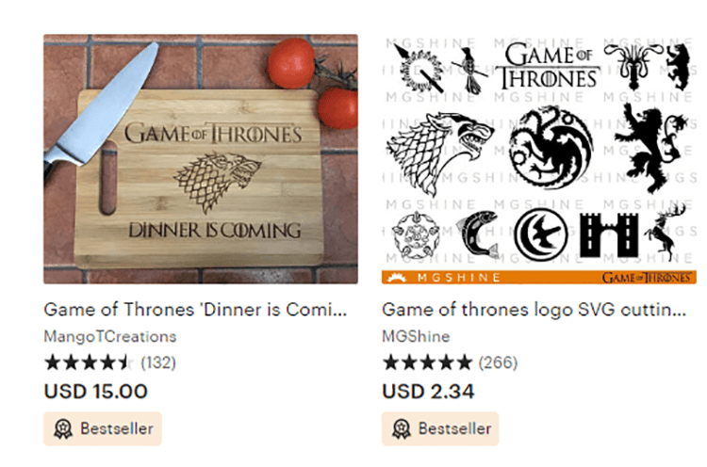Visit the MGShine shop
This screenshot has height=467, width=707.
coord(416,336)
